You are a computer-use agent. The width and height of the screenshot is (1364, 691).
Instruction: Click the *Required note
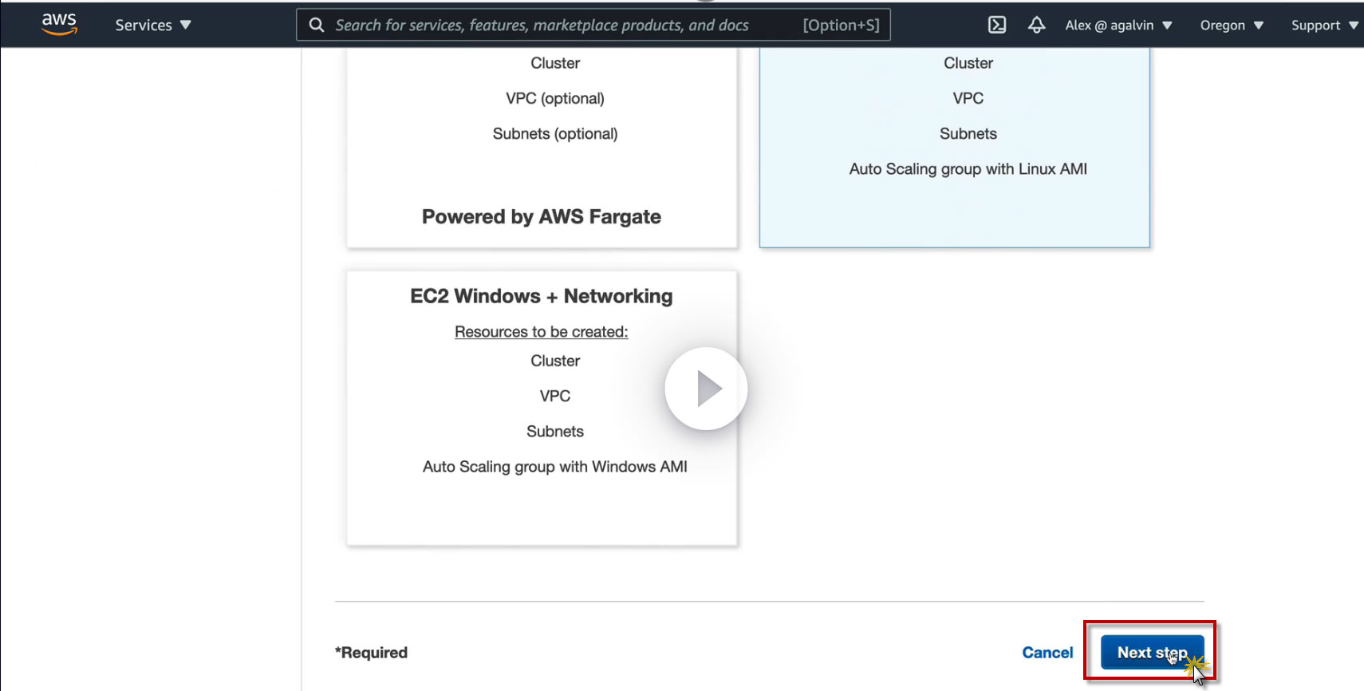click(372, 653)
